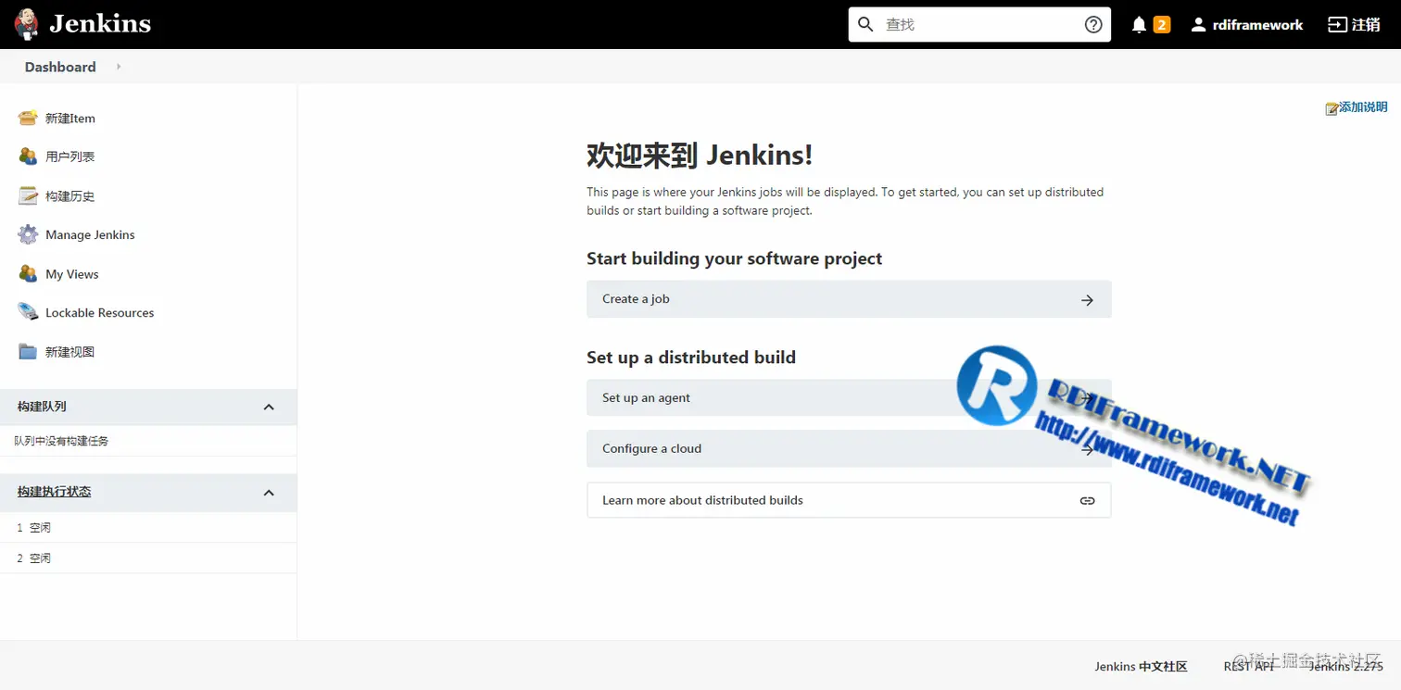
Task: View the 构建历史 build history
Action: pyautogui.click(x=69, y=195)
